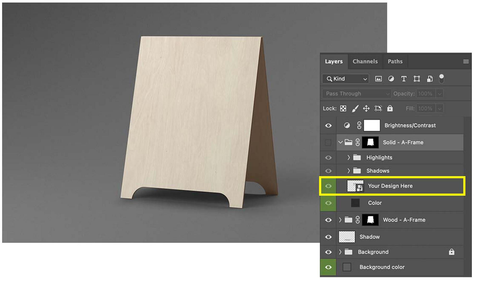The image size is (478, 281).
Task: Hide the Highlights group
Action: coord(328,157)
